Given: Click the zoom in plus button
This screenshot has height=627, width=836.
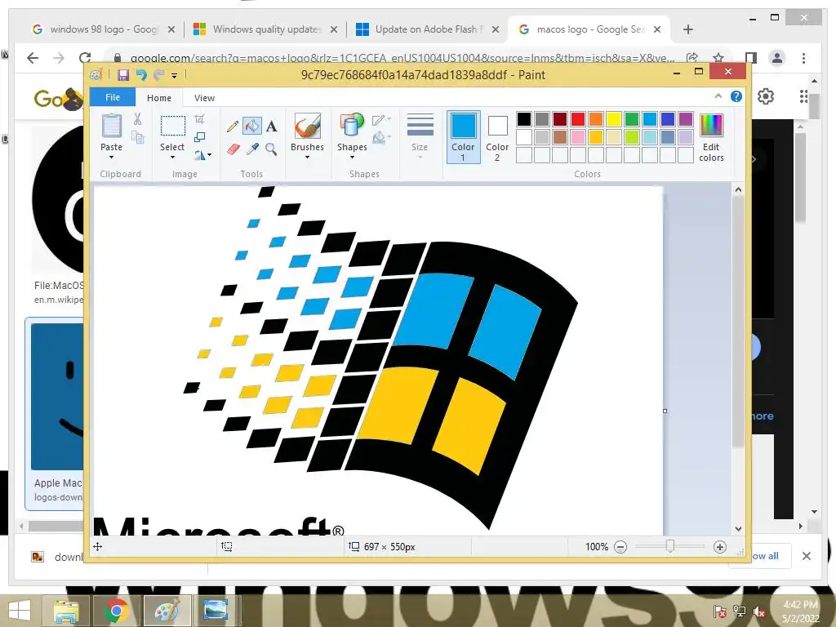Looking at the screenshot, I should pos(720,547).
